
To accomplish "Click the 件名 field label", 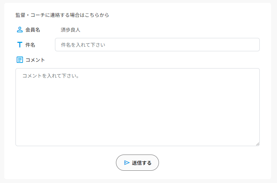I will 30,45.
